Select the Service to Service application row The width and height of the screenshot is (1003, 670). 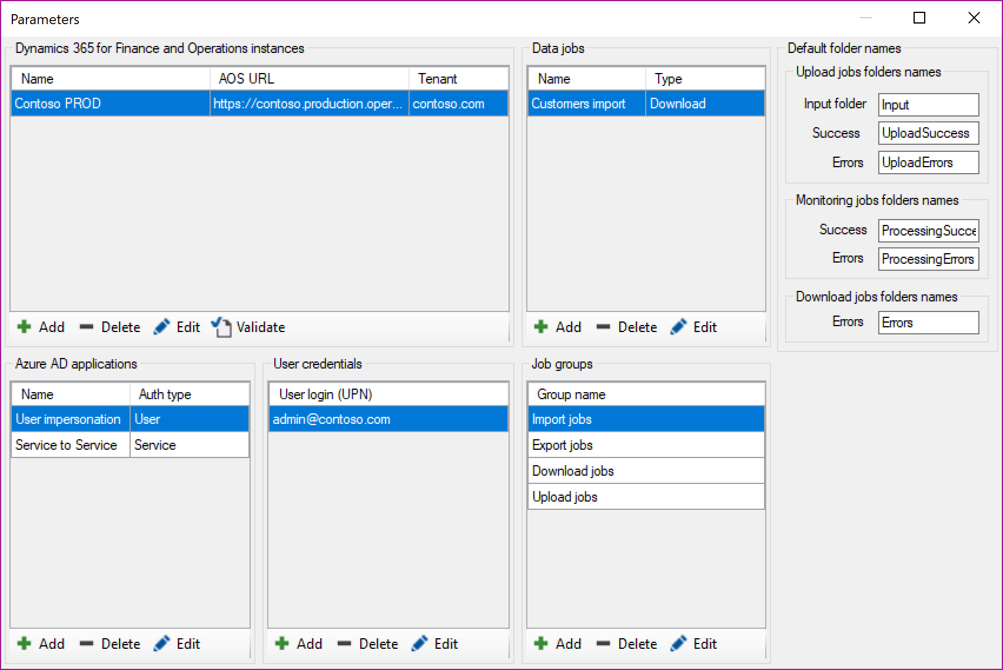click(x=130, y=445)
